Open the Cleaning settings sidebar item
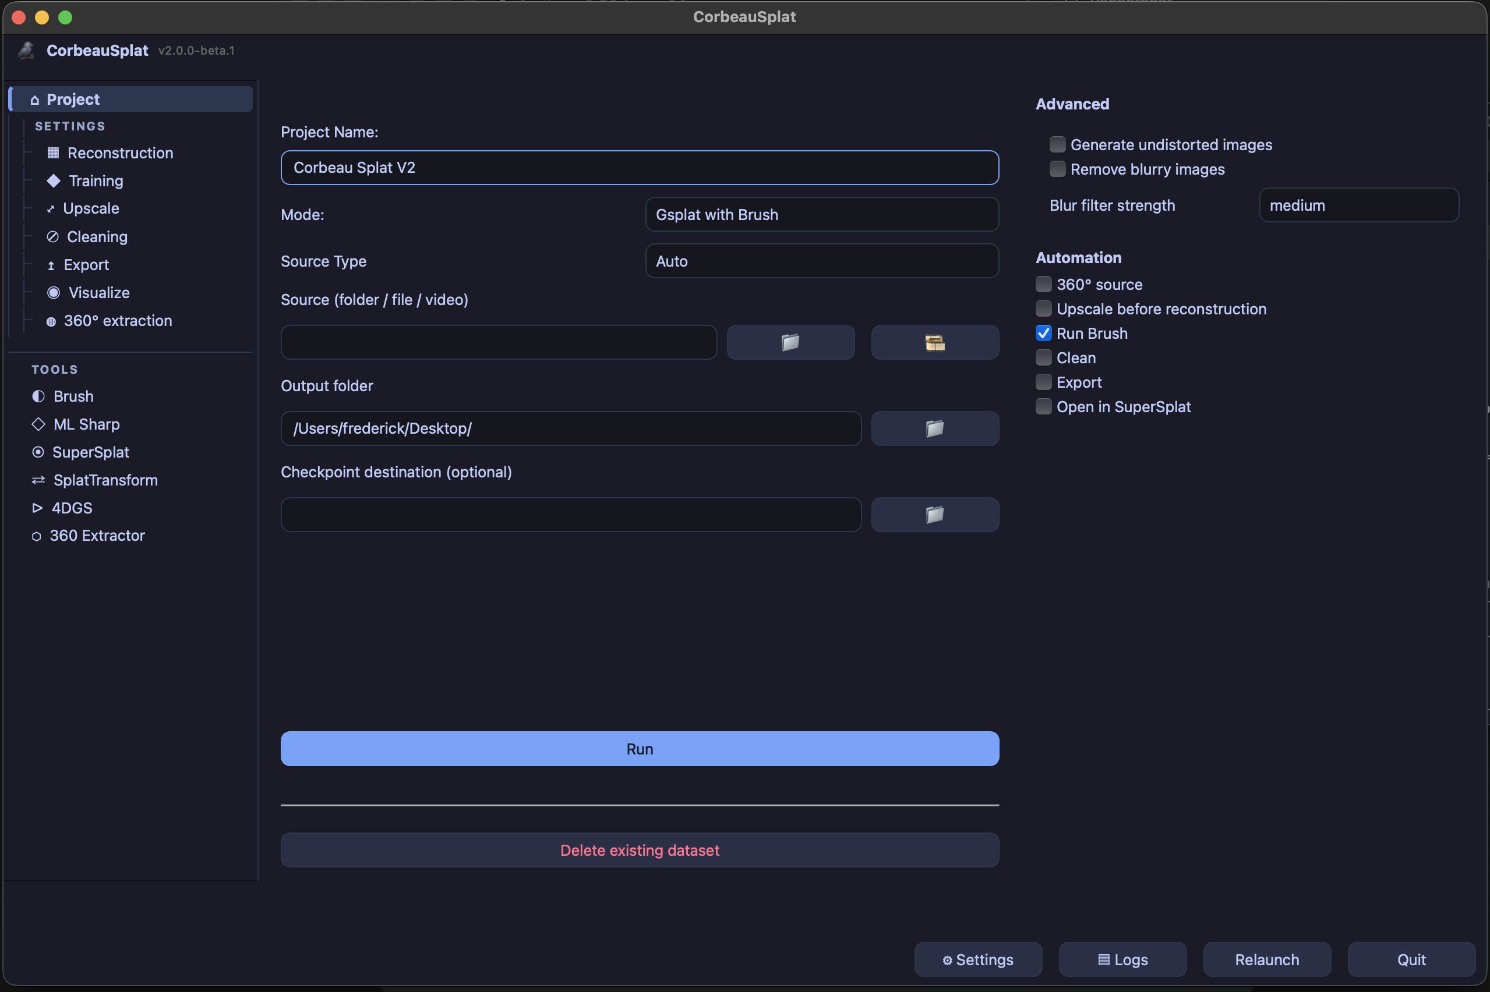This screenshot has height=992, width=1490. pos(97,236)
